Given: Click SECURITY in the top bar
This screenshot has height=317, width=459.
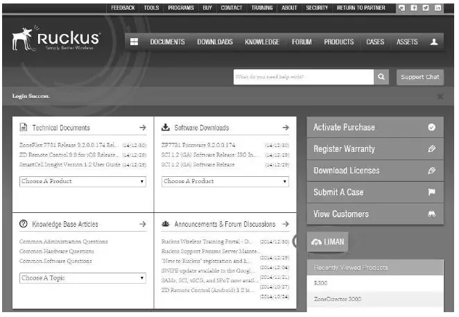Looking at the screenshot, I should tap(317, 8).
